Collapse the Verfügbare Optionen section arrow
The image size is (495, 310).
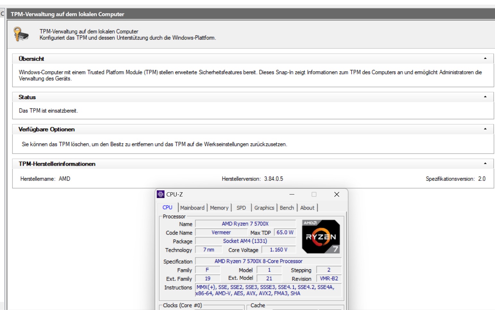point(485,129)
